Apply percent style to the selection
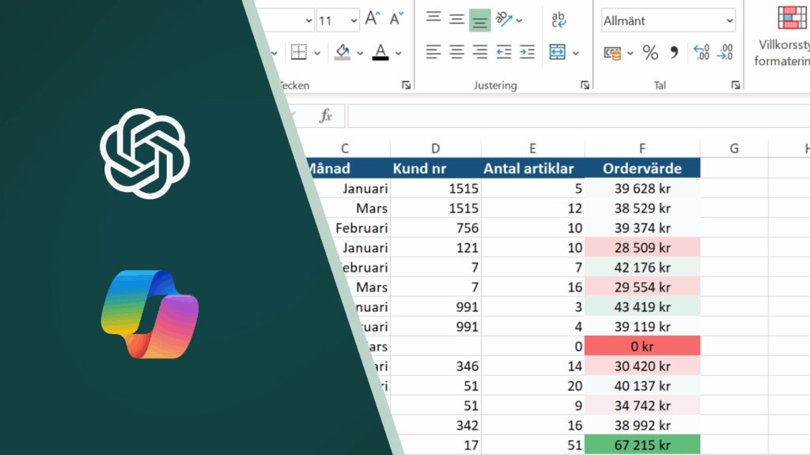The height and width of the screenshot is (455, 810). coord(650,53)
